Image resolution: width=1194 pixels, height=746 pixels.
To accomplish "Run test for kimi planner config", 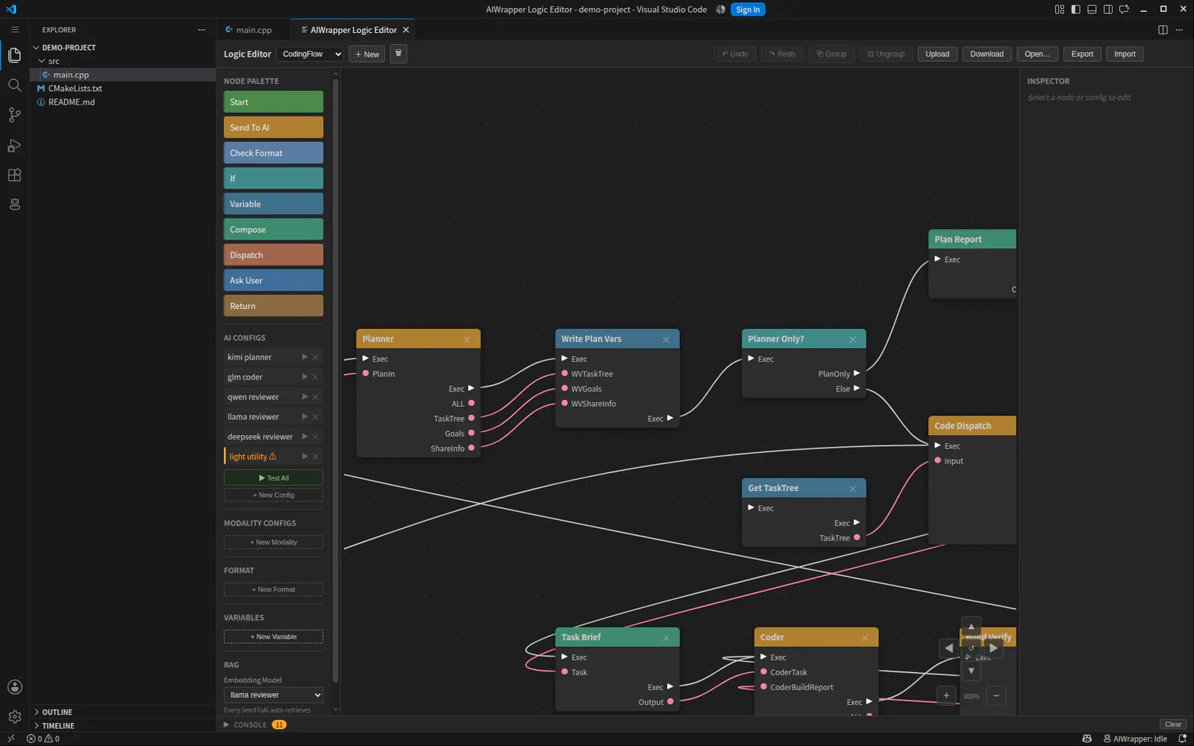I will tap(304, 357).
